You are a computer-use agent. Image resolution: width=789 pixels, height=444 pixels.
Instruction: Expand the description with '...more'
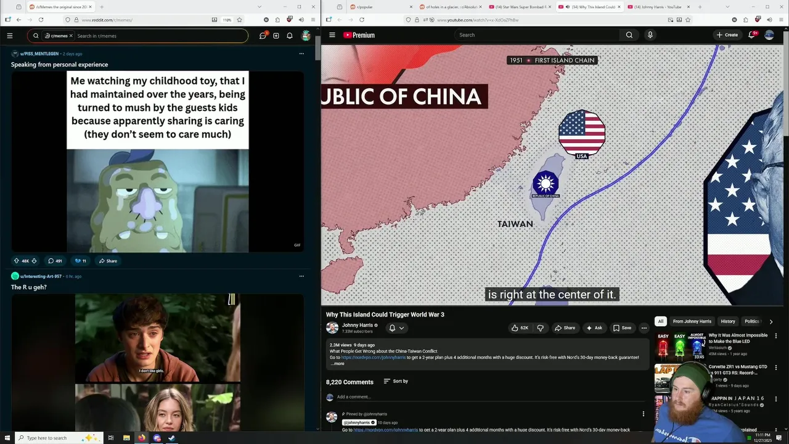coord(337,364)
